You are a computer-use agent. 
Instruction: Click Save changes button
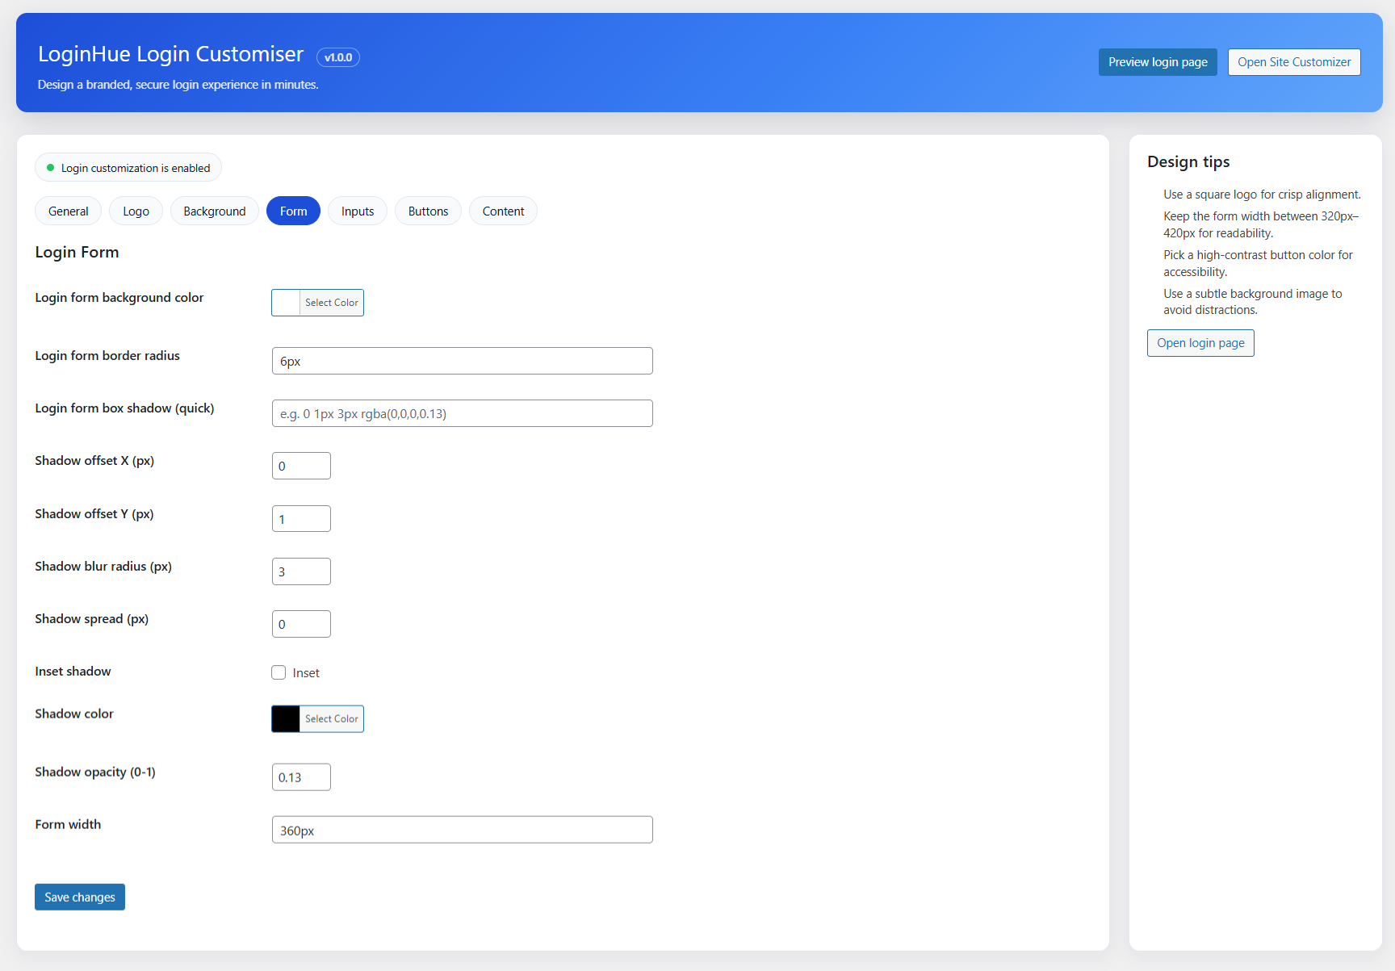click(x=79, y=897)
